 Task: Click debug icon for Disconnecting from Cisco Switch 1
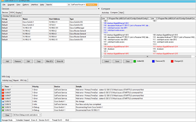pyautogui.click(x=3, y=107)
